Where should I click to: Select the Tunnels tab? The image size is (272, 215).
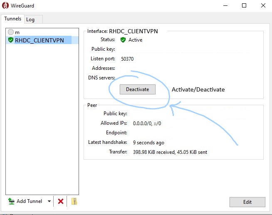[12, 19]
